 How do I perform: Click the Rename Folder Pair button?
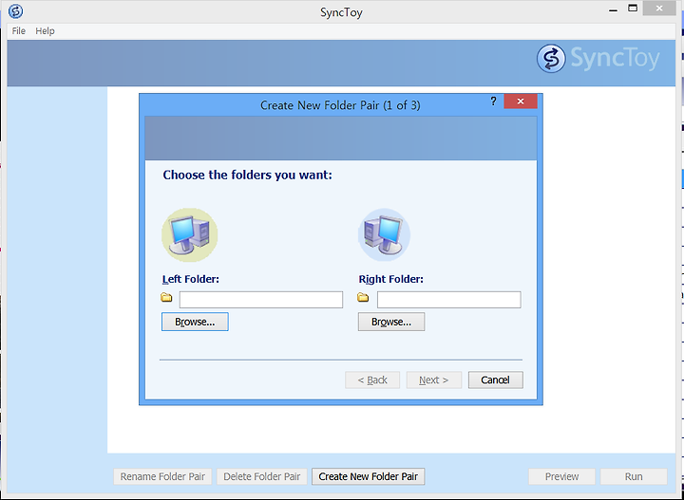point(162,476)
